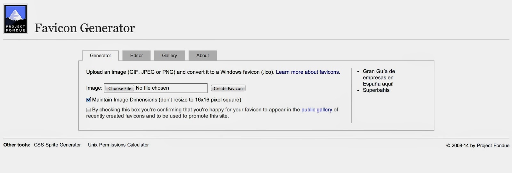This screenshot has height=173, width=512.
Task: Open the Unix Permissions Calculator link
Action: tap(118, 145)
